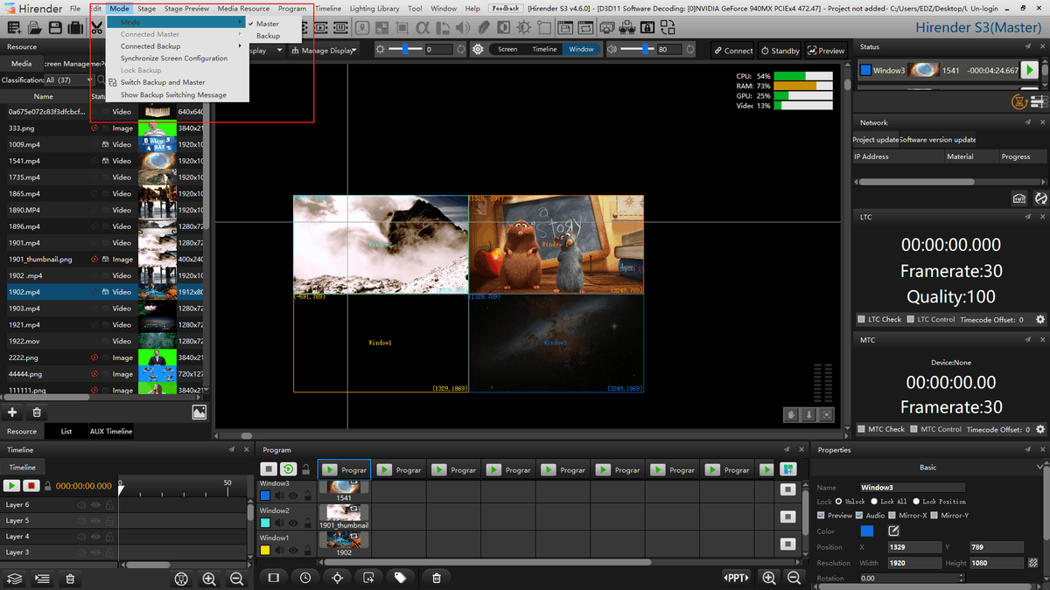
Task: Toggle eye visibility for Window3 row
Action: [x=293, y=496]
